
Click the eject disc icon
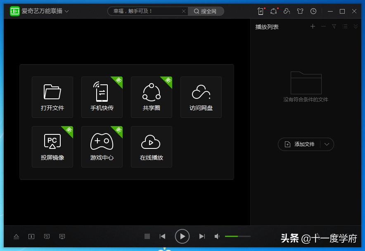click(x=16, y=236)
